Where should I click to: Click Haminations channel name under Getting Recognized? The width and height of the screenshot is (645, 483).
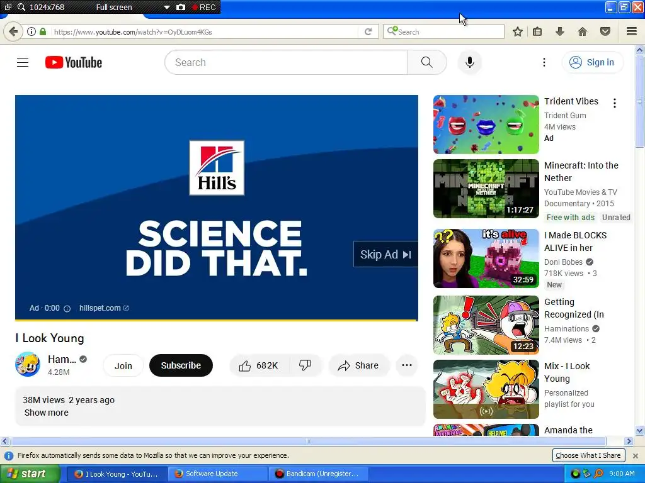(x=566, y=329)
